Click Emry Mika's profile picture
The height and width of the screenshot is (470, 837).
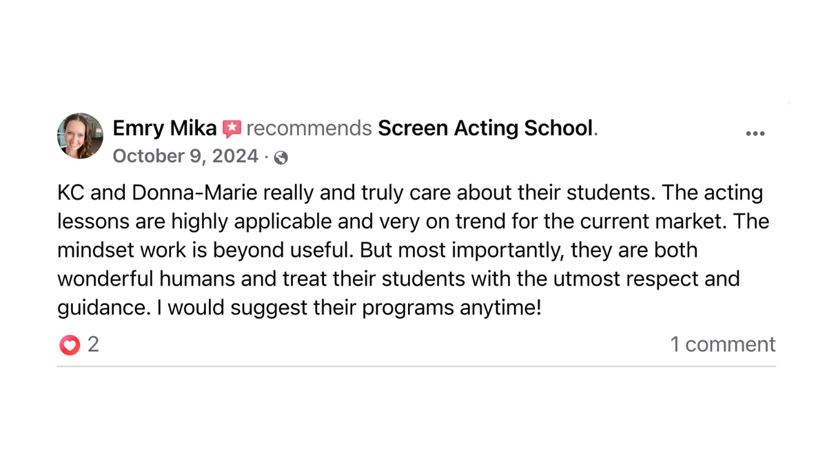pos(80,136)
